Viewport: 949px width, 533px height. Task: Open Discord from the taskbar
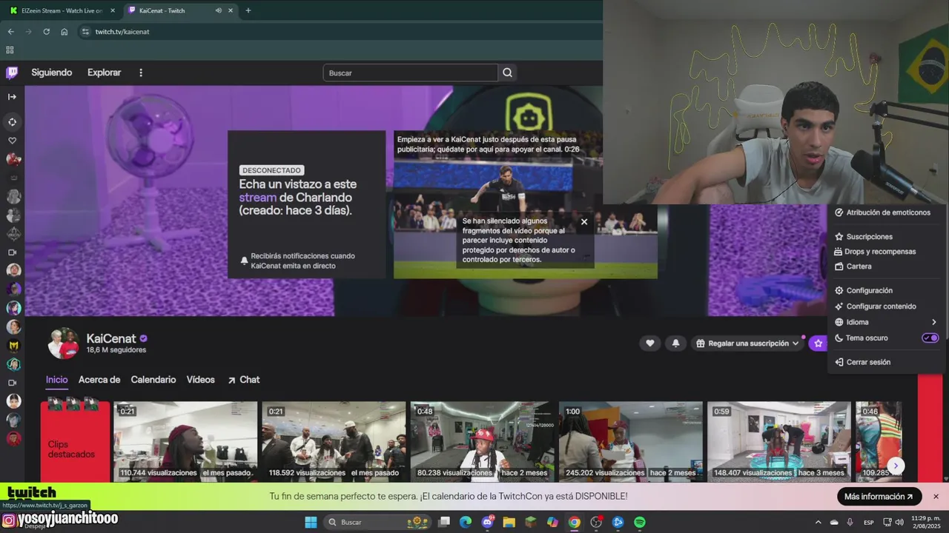pyautogui.click(x=487, y=522)
